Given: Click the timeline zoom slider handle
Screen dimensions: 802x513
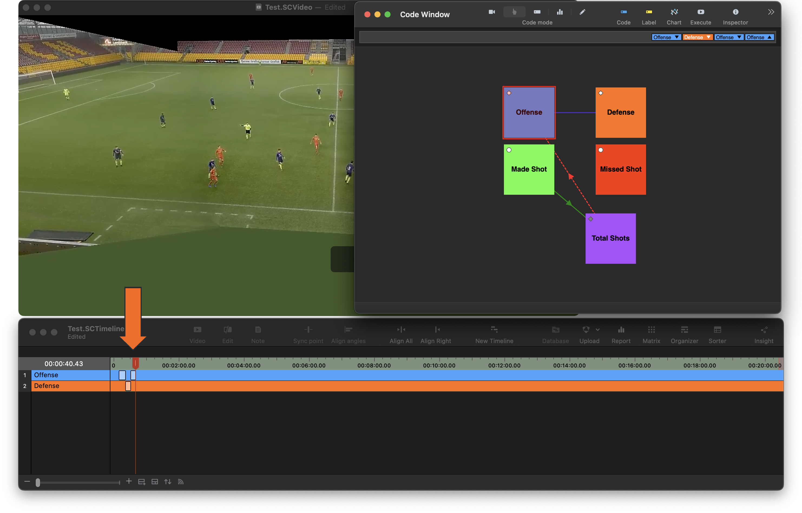Looking at the screenshot, I should (38, 482).
